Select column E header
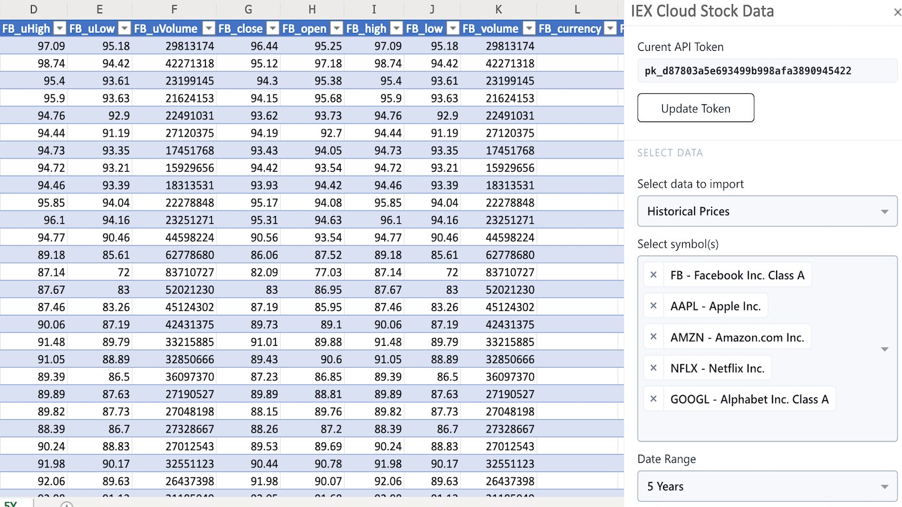 pos(100,9)
